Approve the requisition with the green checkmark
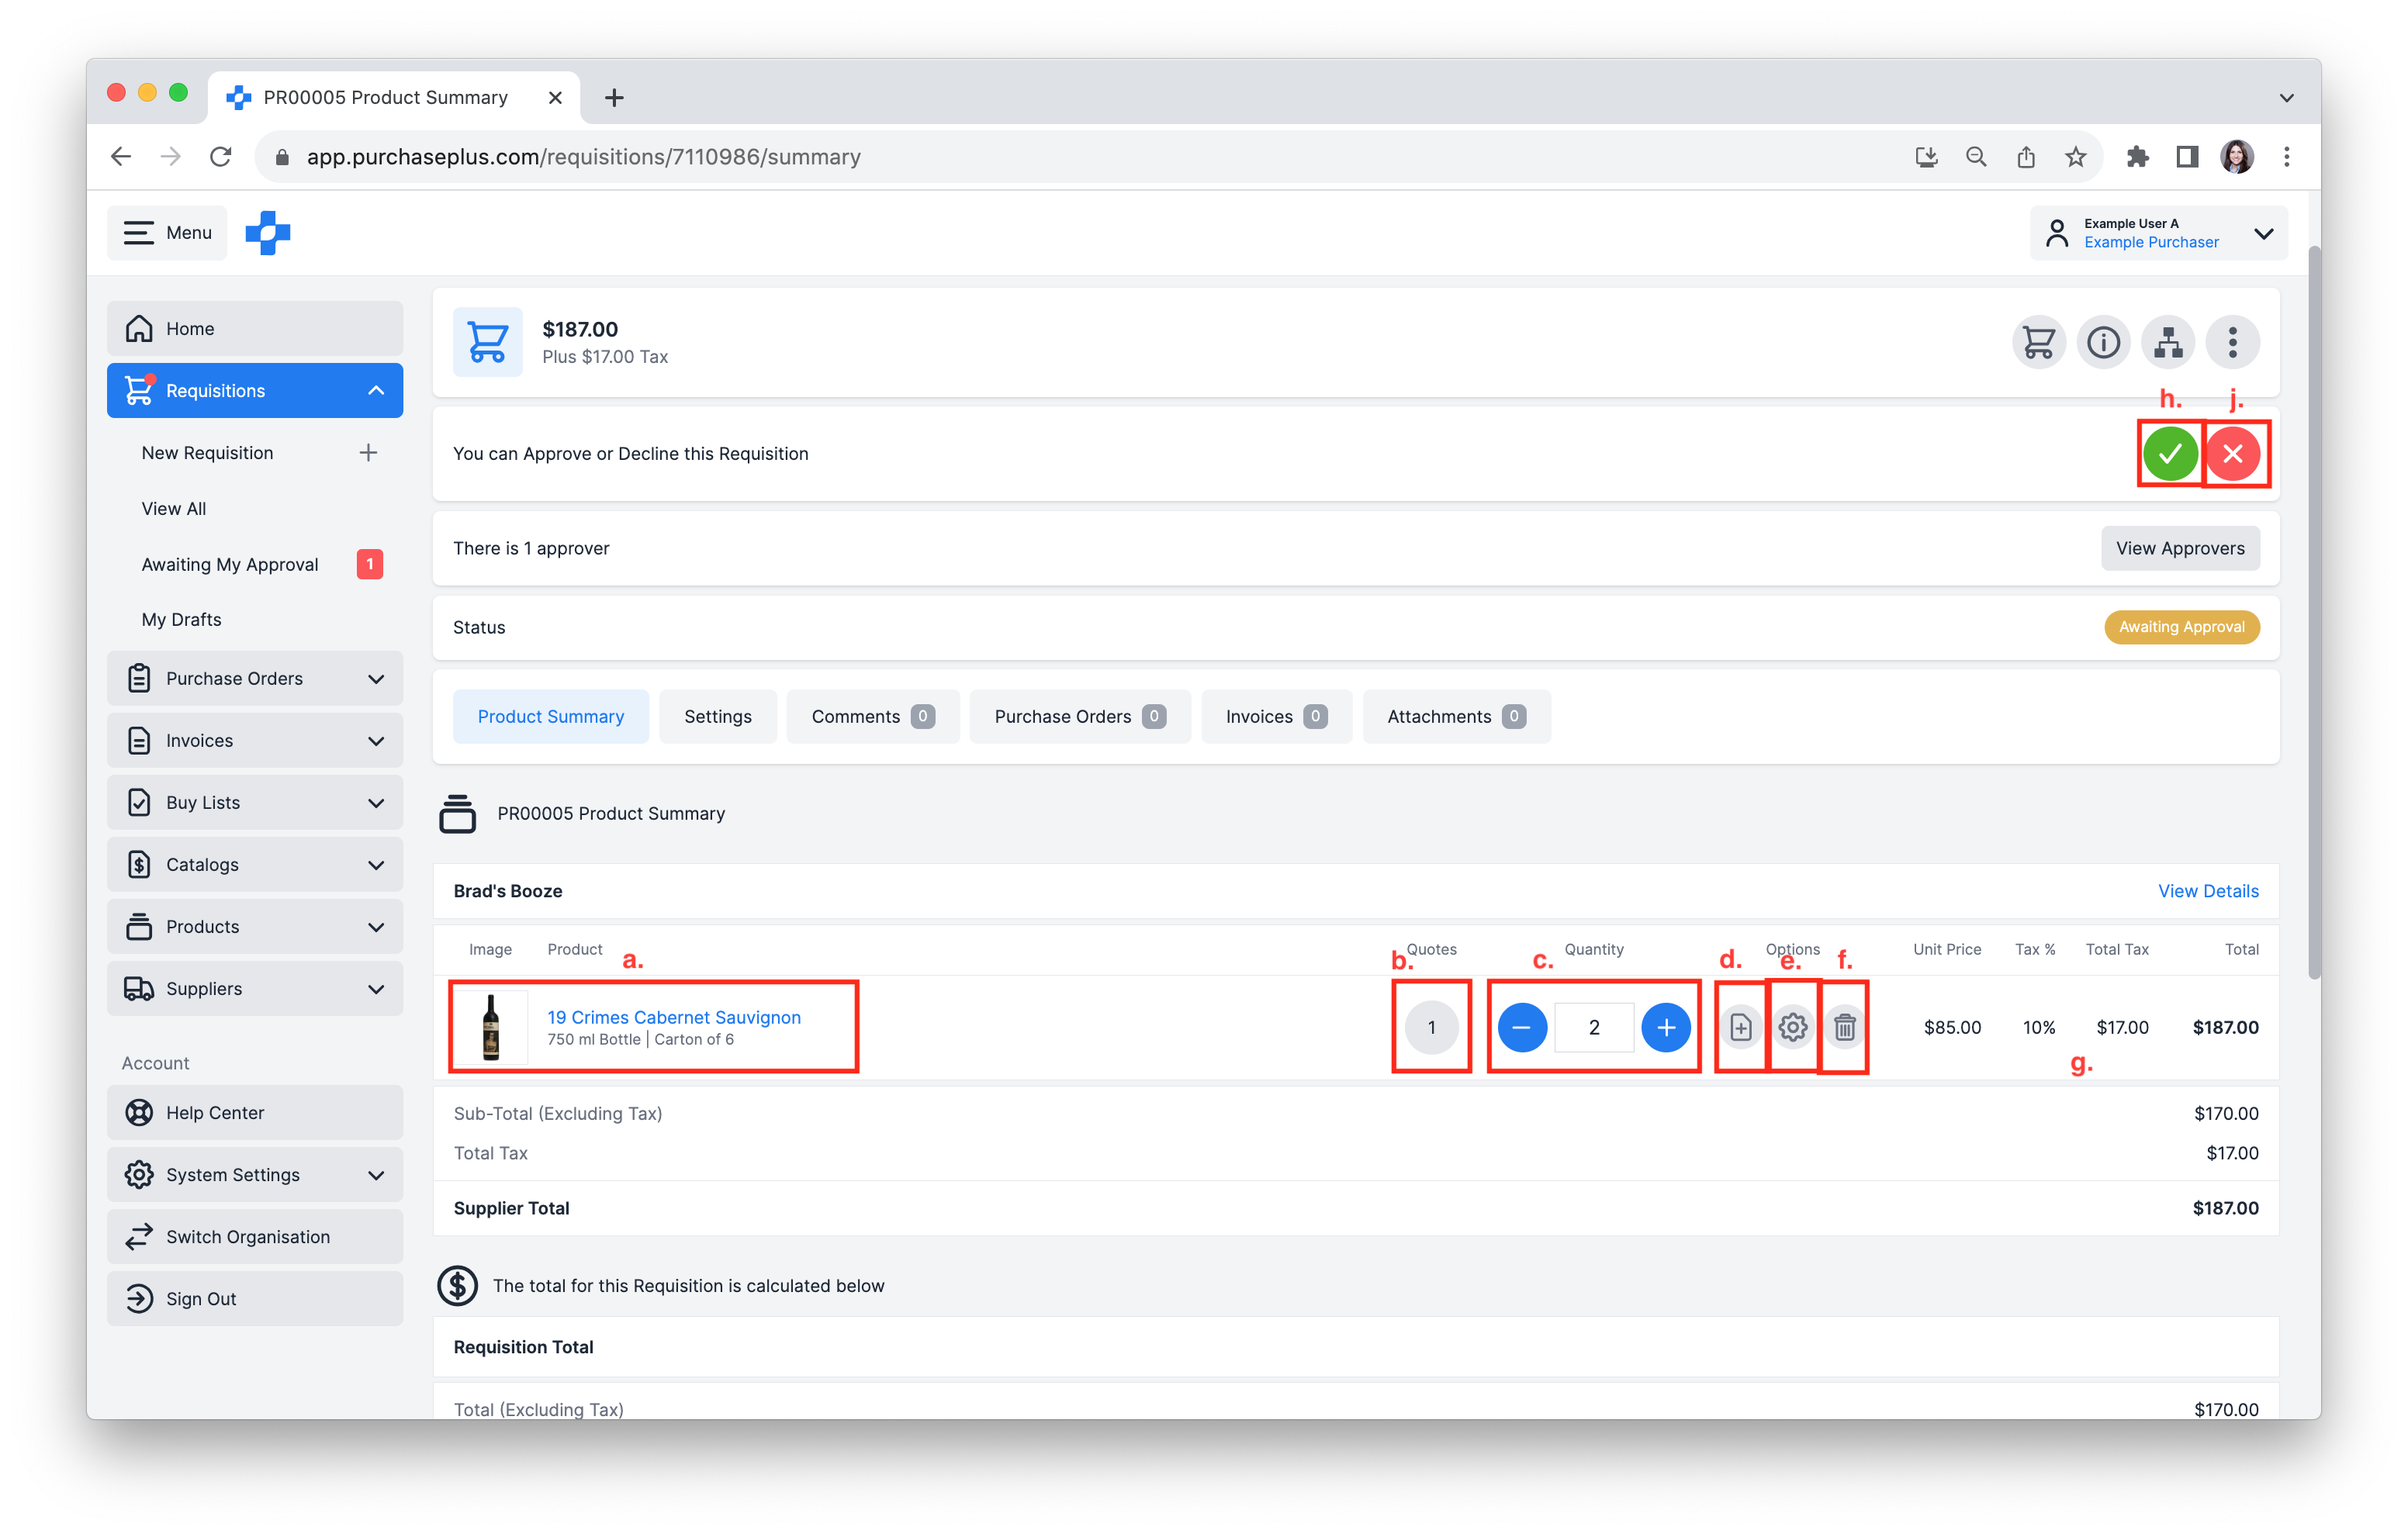This screenshot has height=1534, width=2408. pyautogui.click(x=2169, y=454)
